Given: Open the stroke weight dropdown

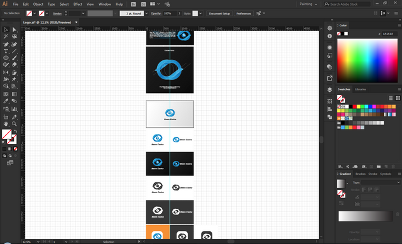Looking at the screenshot, I should 83,13.
